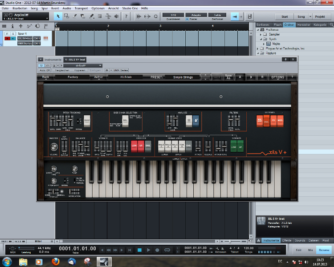This screenshot has height=267, width=334.
Task: Toggle green UP strings switch
Action: (x=240, y=146)
